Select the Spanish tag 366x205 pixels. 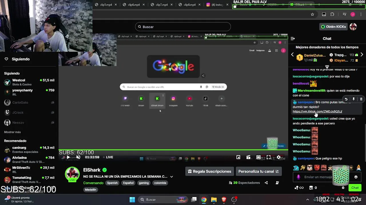click(112, 183)
